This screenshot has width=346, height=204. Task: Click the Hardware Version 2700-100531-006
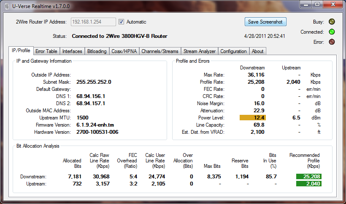[x=97, y=132]
